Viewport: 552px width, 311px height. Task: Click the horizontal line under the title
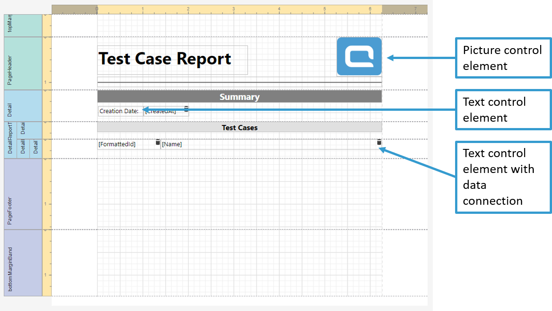tap(239, 82)
